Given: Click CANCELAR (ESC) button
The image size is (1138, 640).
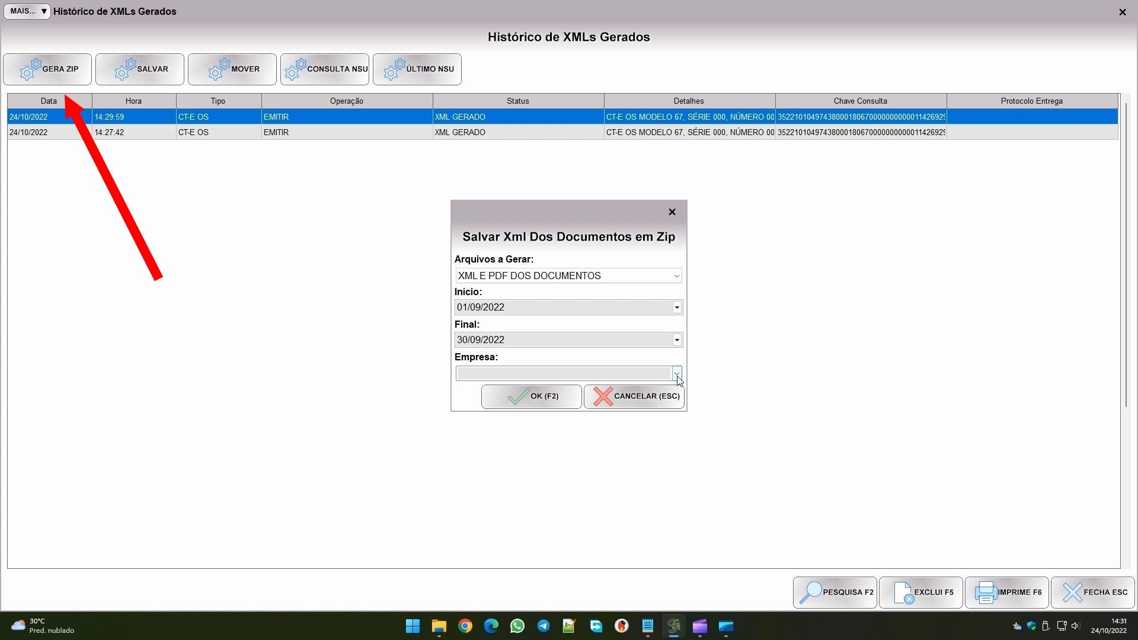Looking at the screenshot, I should tap(634, 396).
